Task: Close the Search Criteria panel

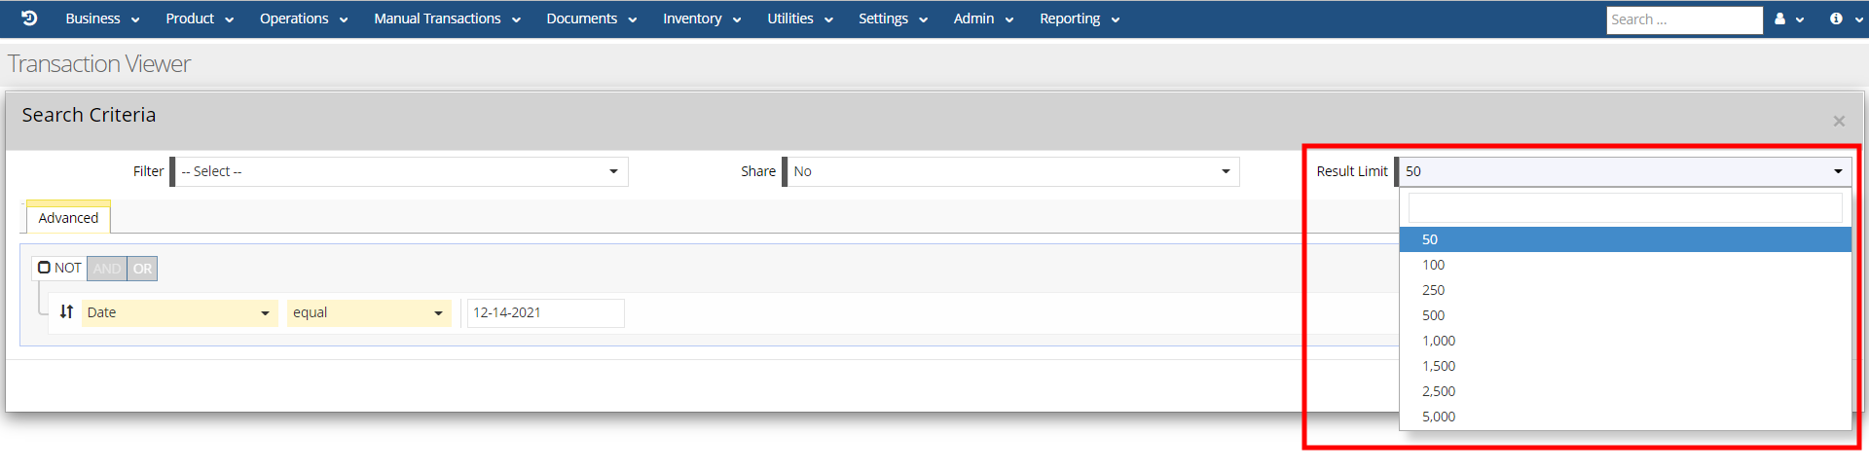Action: (x=1838, y=122)
